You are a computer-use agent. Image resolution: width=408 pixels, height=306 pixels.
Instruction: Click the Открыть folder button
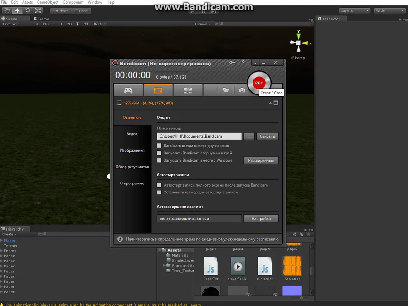(x=267, y=136)
